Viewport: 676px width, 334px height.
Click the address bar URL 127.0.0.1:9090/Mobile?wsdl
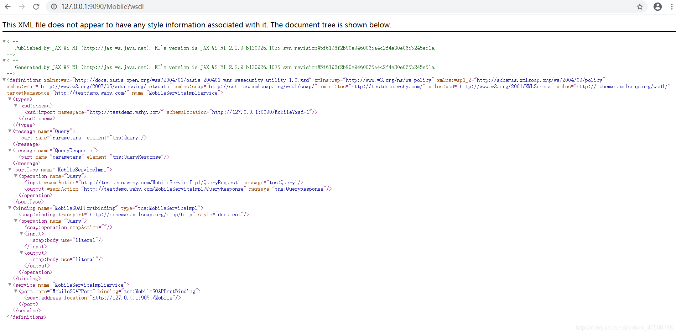pyautogui.click(x=103, y=7)
